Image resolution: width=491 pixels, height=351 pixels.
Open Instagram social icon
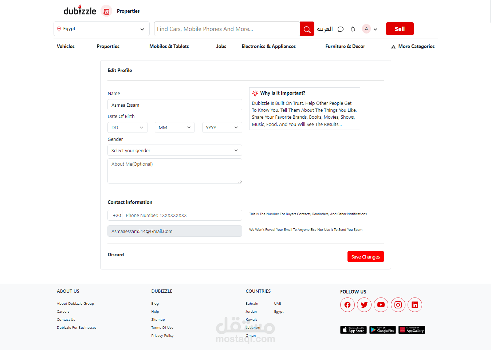(x=398, y=305)
